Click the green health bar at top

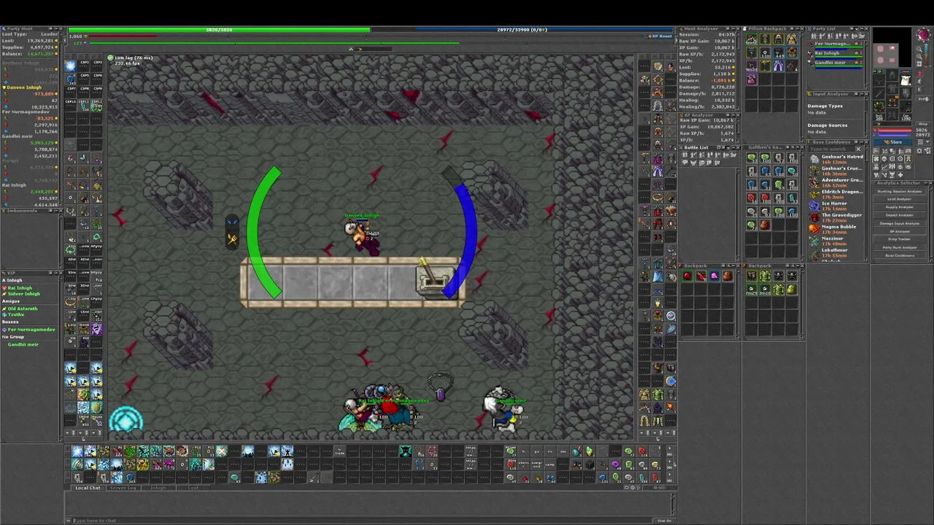click(x=220, y=30)
